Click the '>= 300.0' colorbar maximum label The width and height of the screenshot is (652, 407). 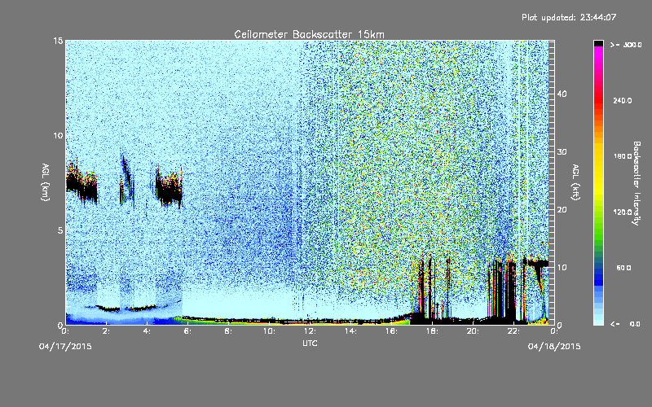click(x=626, y=45)
